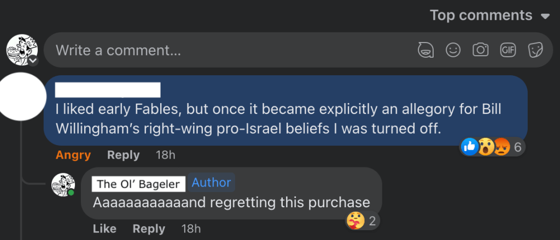
Task: Open the Fables comment's 18h timestamp
Action: pos(165,155)
